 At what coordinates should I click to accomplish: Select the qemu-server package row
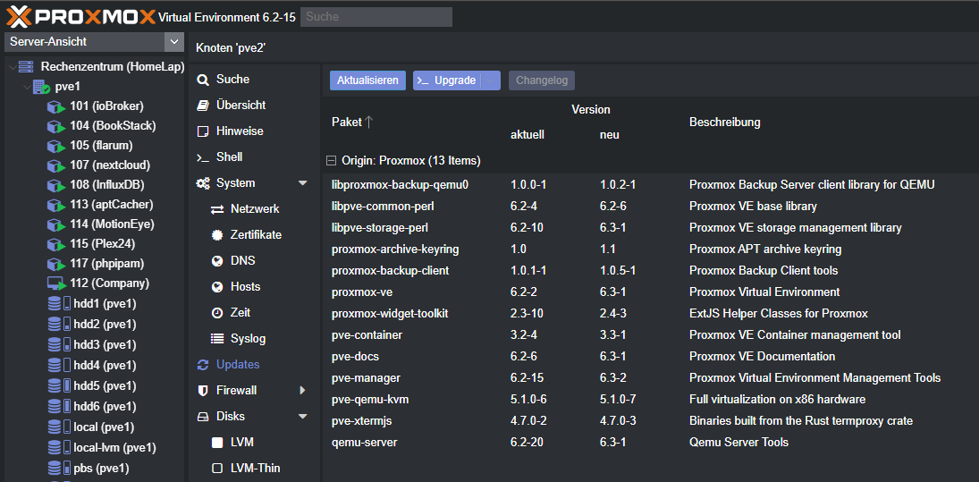pos(651,443)
